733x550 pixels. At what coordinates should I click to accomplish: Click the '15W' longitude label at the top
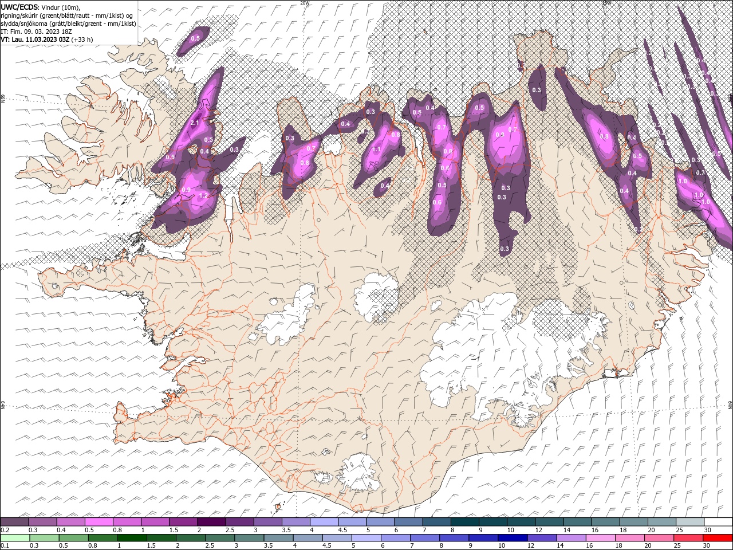click(x=606, y=3)
